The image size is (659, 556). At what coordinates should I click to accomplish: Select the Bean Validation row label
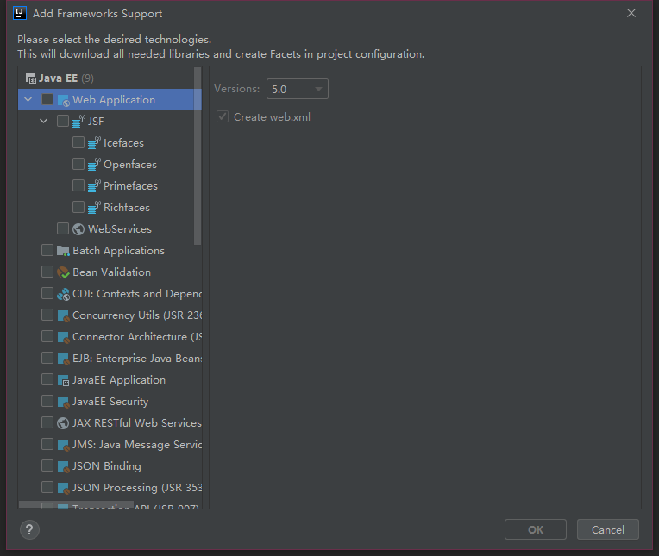(x=112, y=272)
